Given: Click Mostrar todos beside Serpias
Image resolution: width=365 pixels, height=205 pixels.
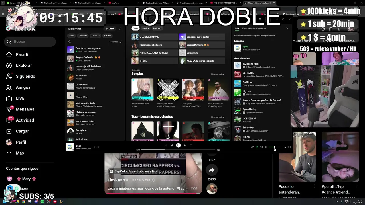Looking at the screenshot, I should pos(217,74).
